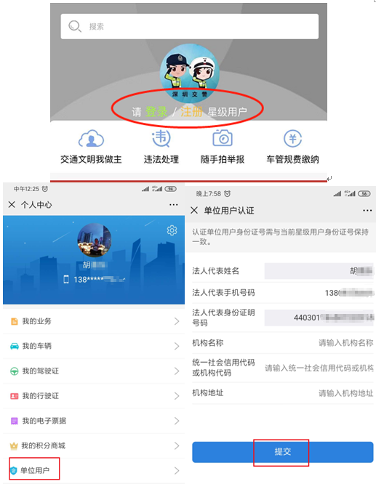Screen dimensions: 376x484
Task: Open 我的驾驶证 menu entry
Action: click(x=94, y=371)
